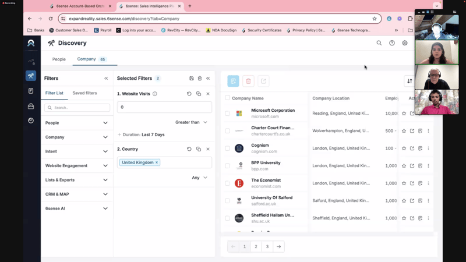Open the Greater than operator dropdown

click(x=191, y=122)
